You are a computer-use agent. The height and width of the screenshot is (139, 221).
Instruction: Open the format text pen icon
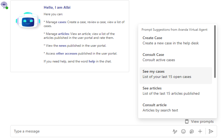coord(175,131)
